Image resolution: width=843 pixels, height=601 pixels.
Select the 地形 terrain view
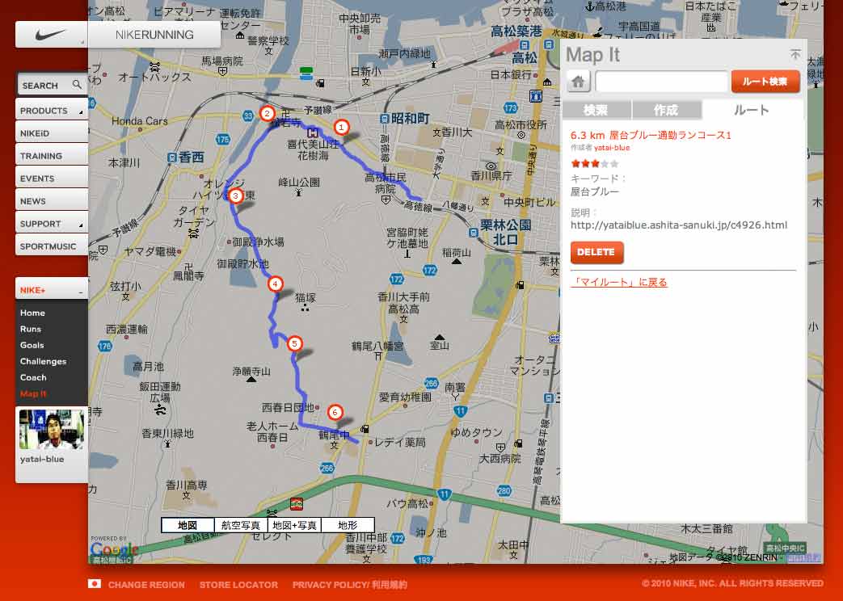(348, 525)
